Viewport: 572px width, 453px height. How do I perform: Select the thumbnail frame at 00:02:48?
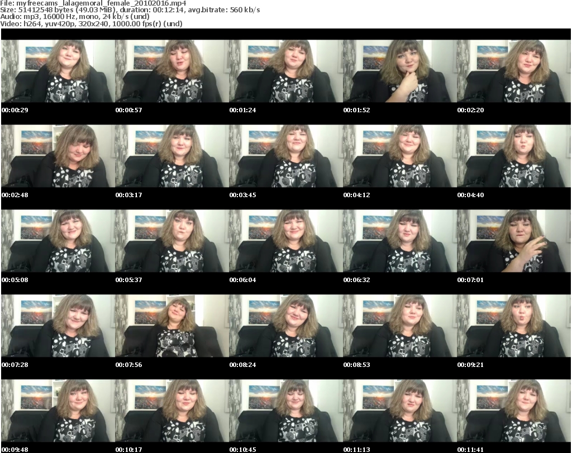click(x=58, y=156)
